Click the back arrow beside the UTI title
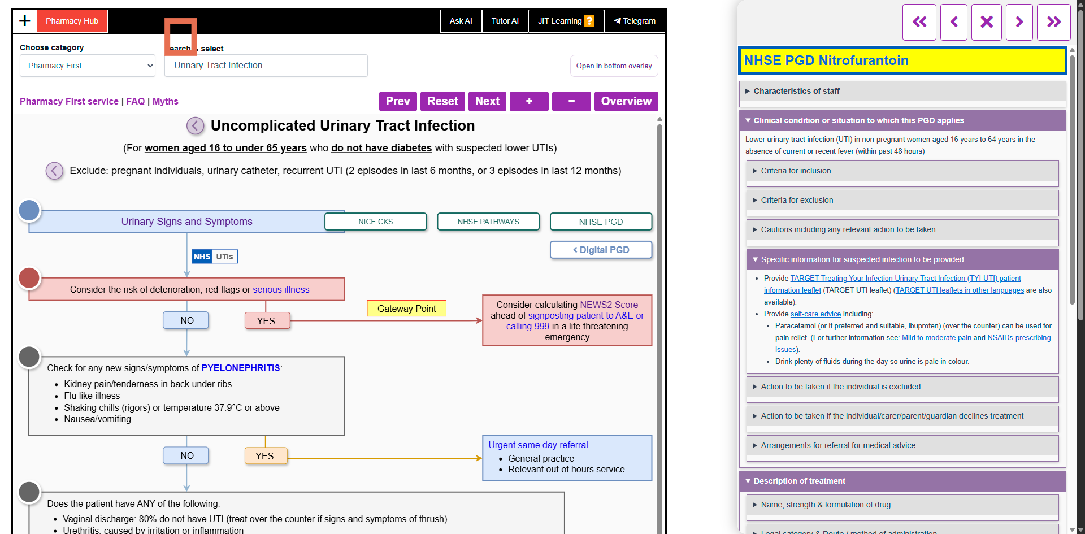The image size is (1085, 534). coord(195,125)
